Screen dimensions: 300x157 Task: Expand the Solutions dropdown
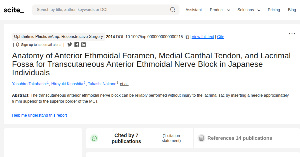coord(248,10)
